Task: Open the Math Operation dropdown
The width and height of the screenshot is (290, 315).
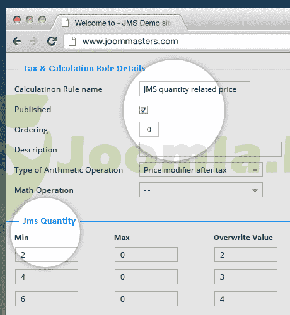Action: pos(201,190)
